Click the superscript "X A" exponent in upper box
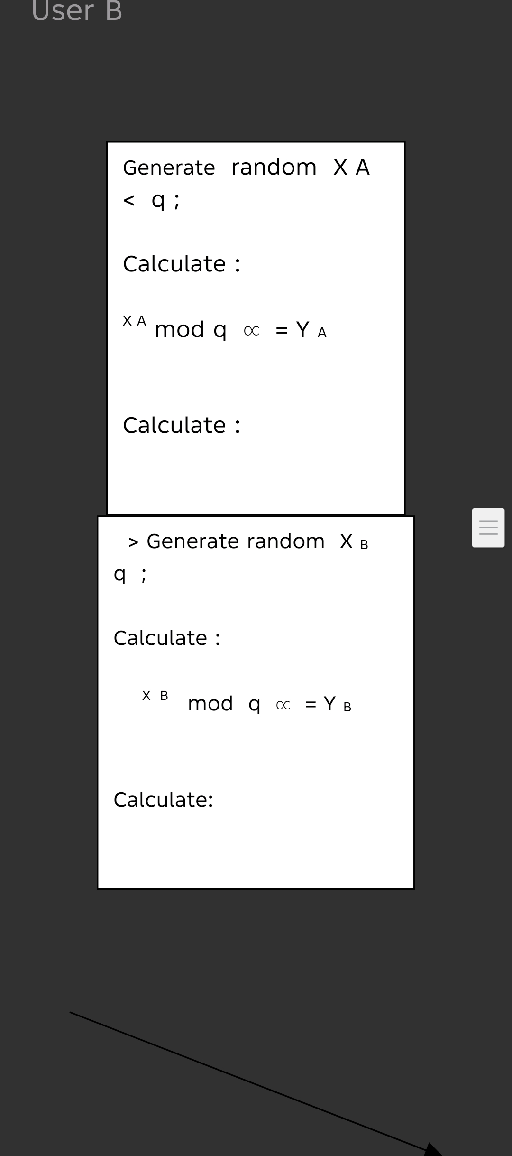 coord(134,321)
